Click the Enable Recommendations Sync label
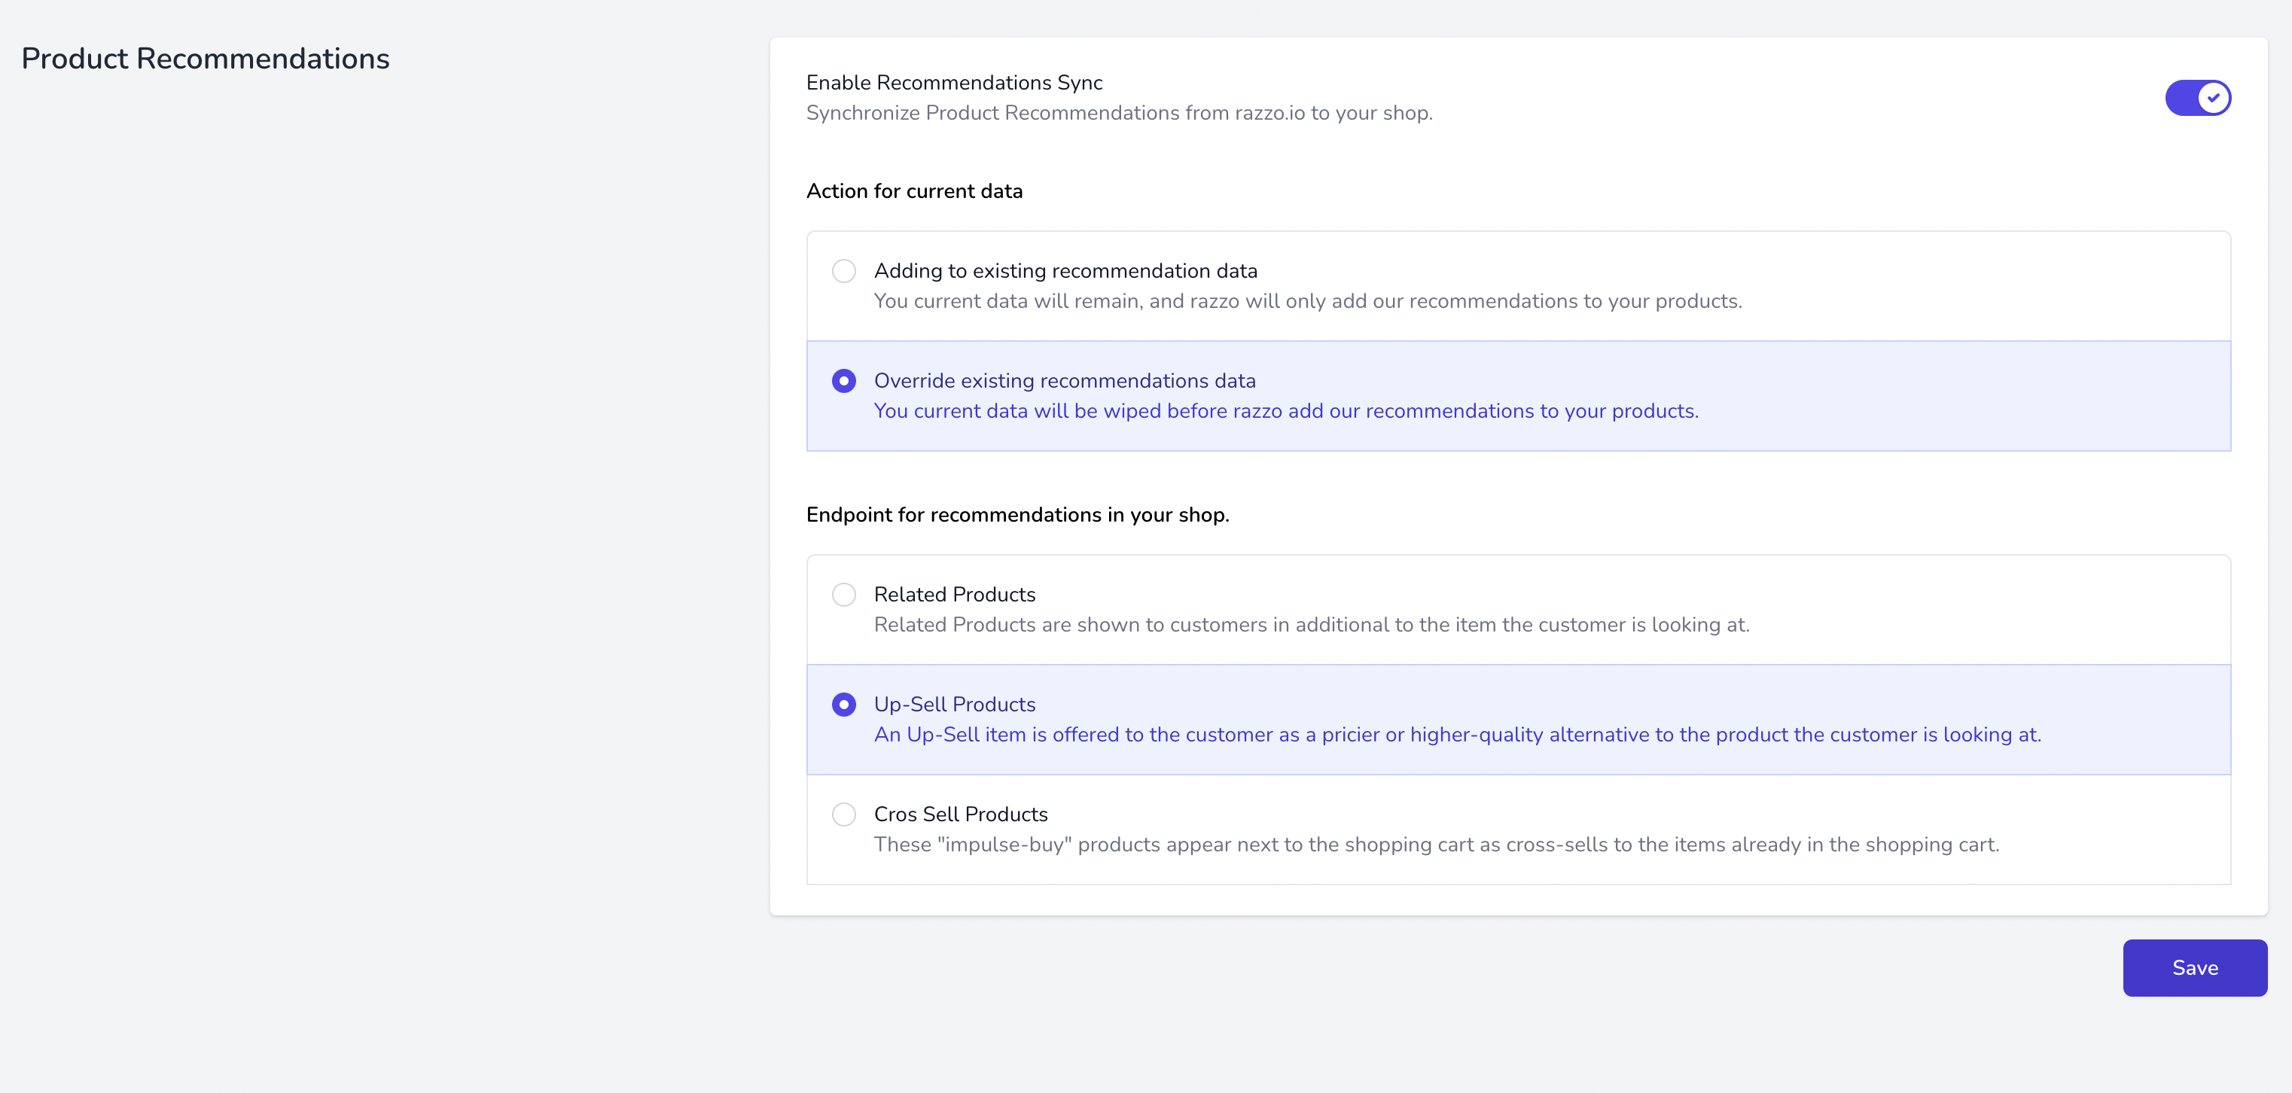 [954, 83]
